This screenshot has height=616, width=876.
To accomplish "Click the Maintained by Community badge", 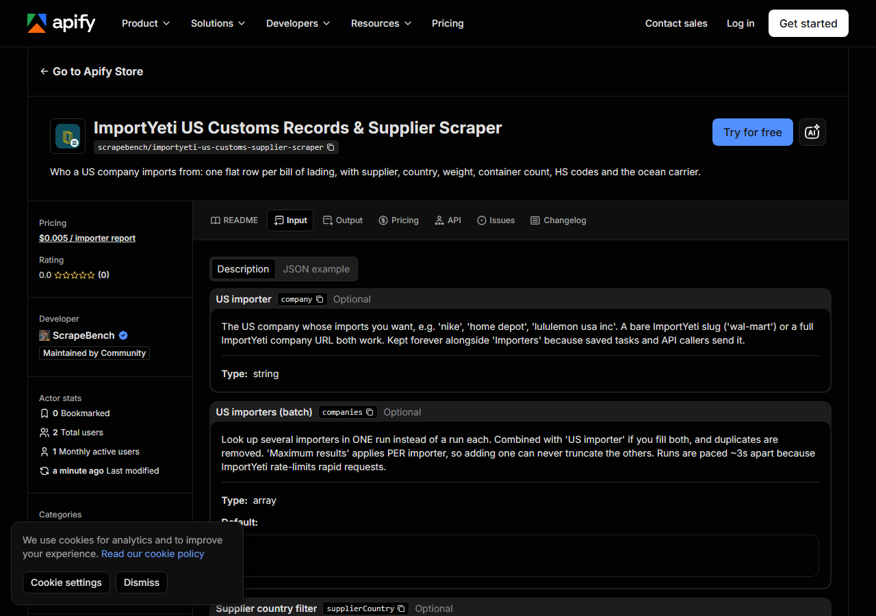I will [94, 353].
